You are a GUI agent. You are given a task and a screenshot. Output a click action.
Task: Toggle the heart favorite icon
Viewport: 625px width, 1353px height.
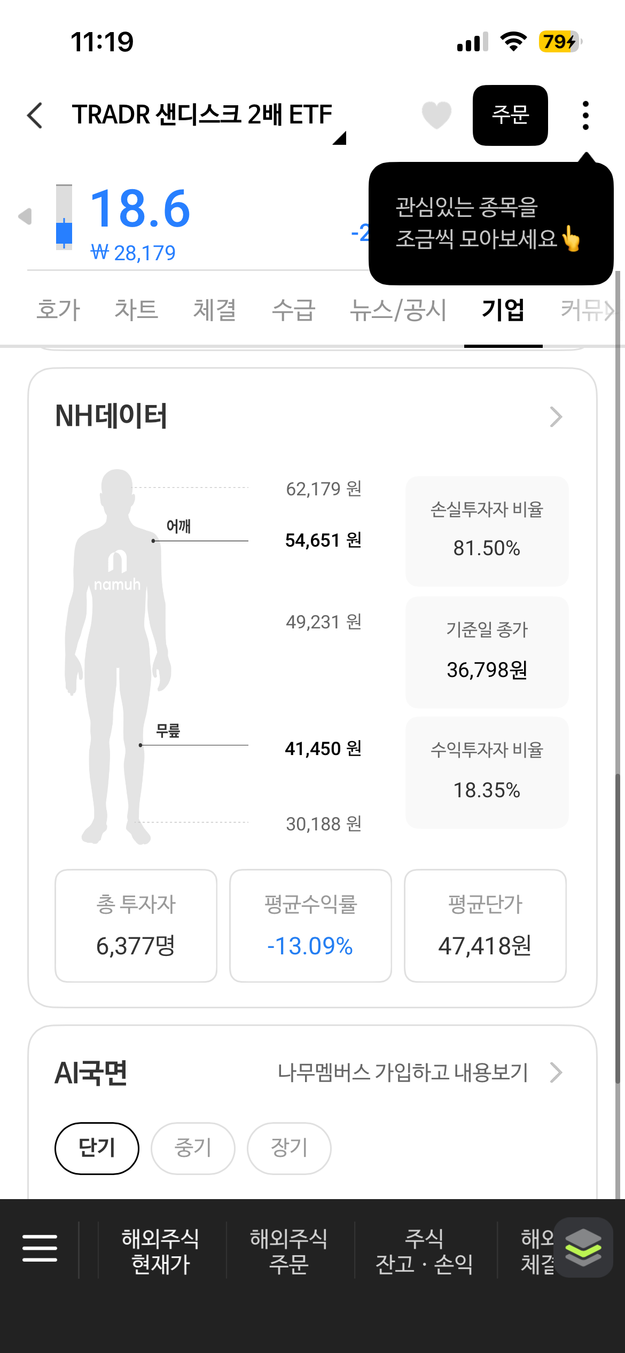click(x=436, y=115)
